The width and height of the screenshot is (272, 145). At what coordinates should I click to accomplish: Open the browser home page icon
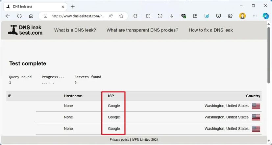point(31,16)
